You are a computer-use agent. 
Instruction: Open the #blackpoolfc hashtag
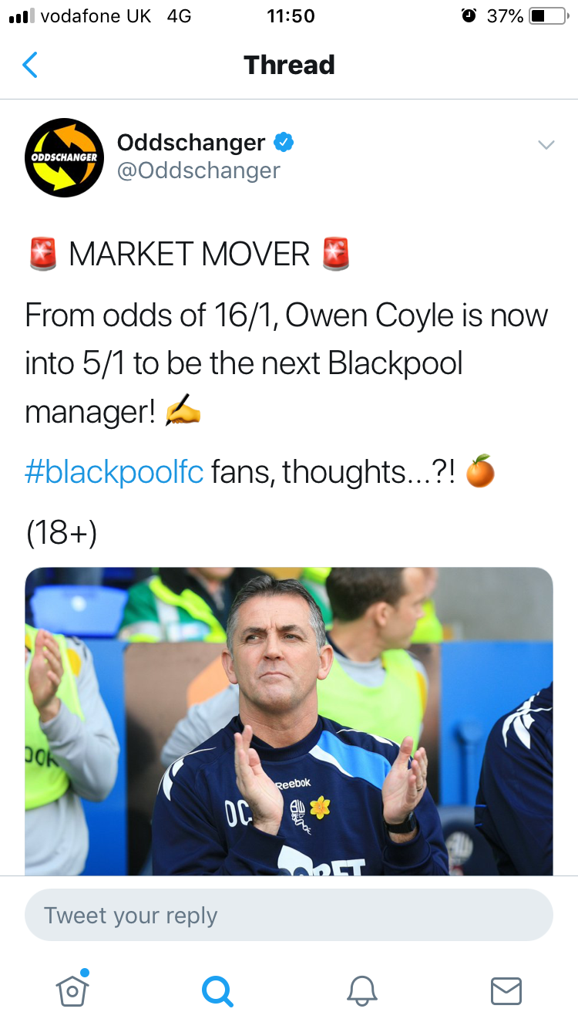tap(114, 471)
